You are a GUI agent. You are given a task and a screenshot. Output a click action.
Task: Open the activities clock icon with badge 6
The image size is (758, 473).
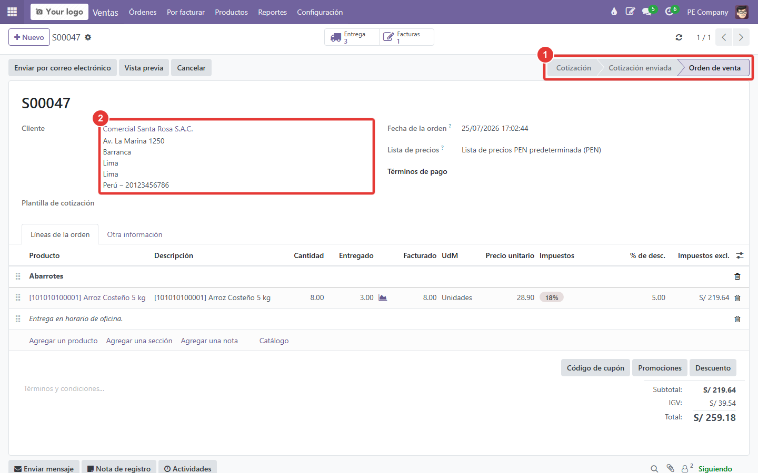[x=669, y=12]
